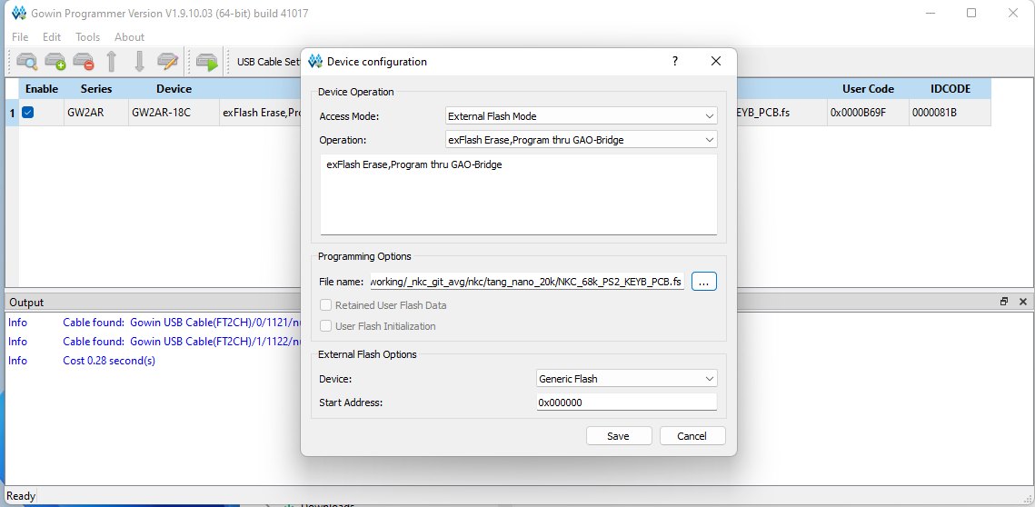
Task: Close the Device configuration dialog
Action: (x=715, y=62)
